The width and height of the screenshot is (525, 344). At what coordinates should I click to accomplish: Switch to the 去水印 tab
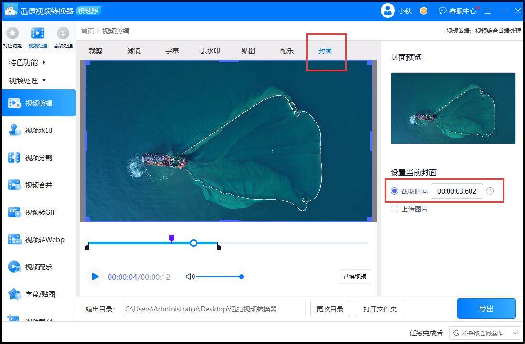pyautogui.click(x=210, y=51)
